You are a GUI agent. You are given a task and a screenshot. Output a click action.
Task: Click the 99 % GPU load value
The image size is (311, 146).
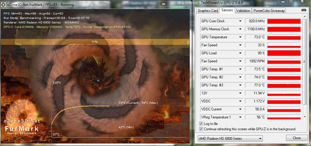[255, 53]
